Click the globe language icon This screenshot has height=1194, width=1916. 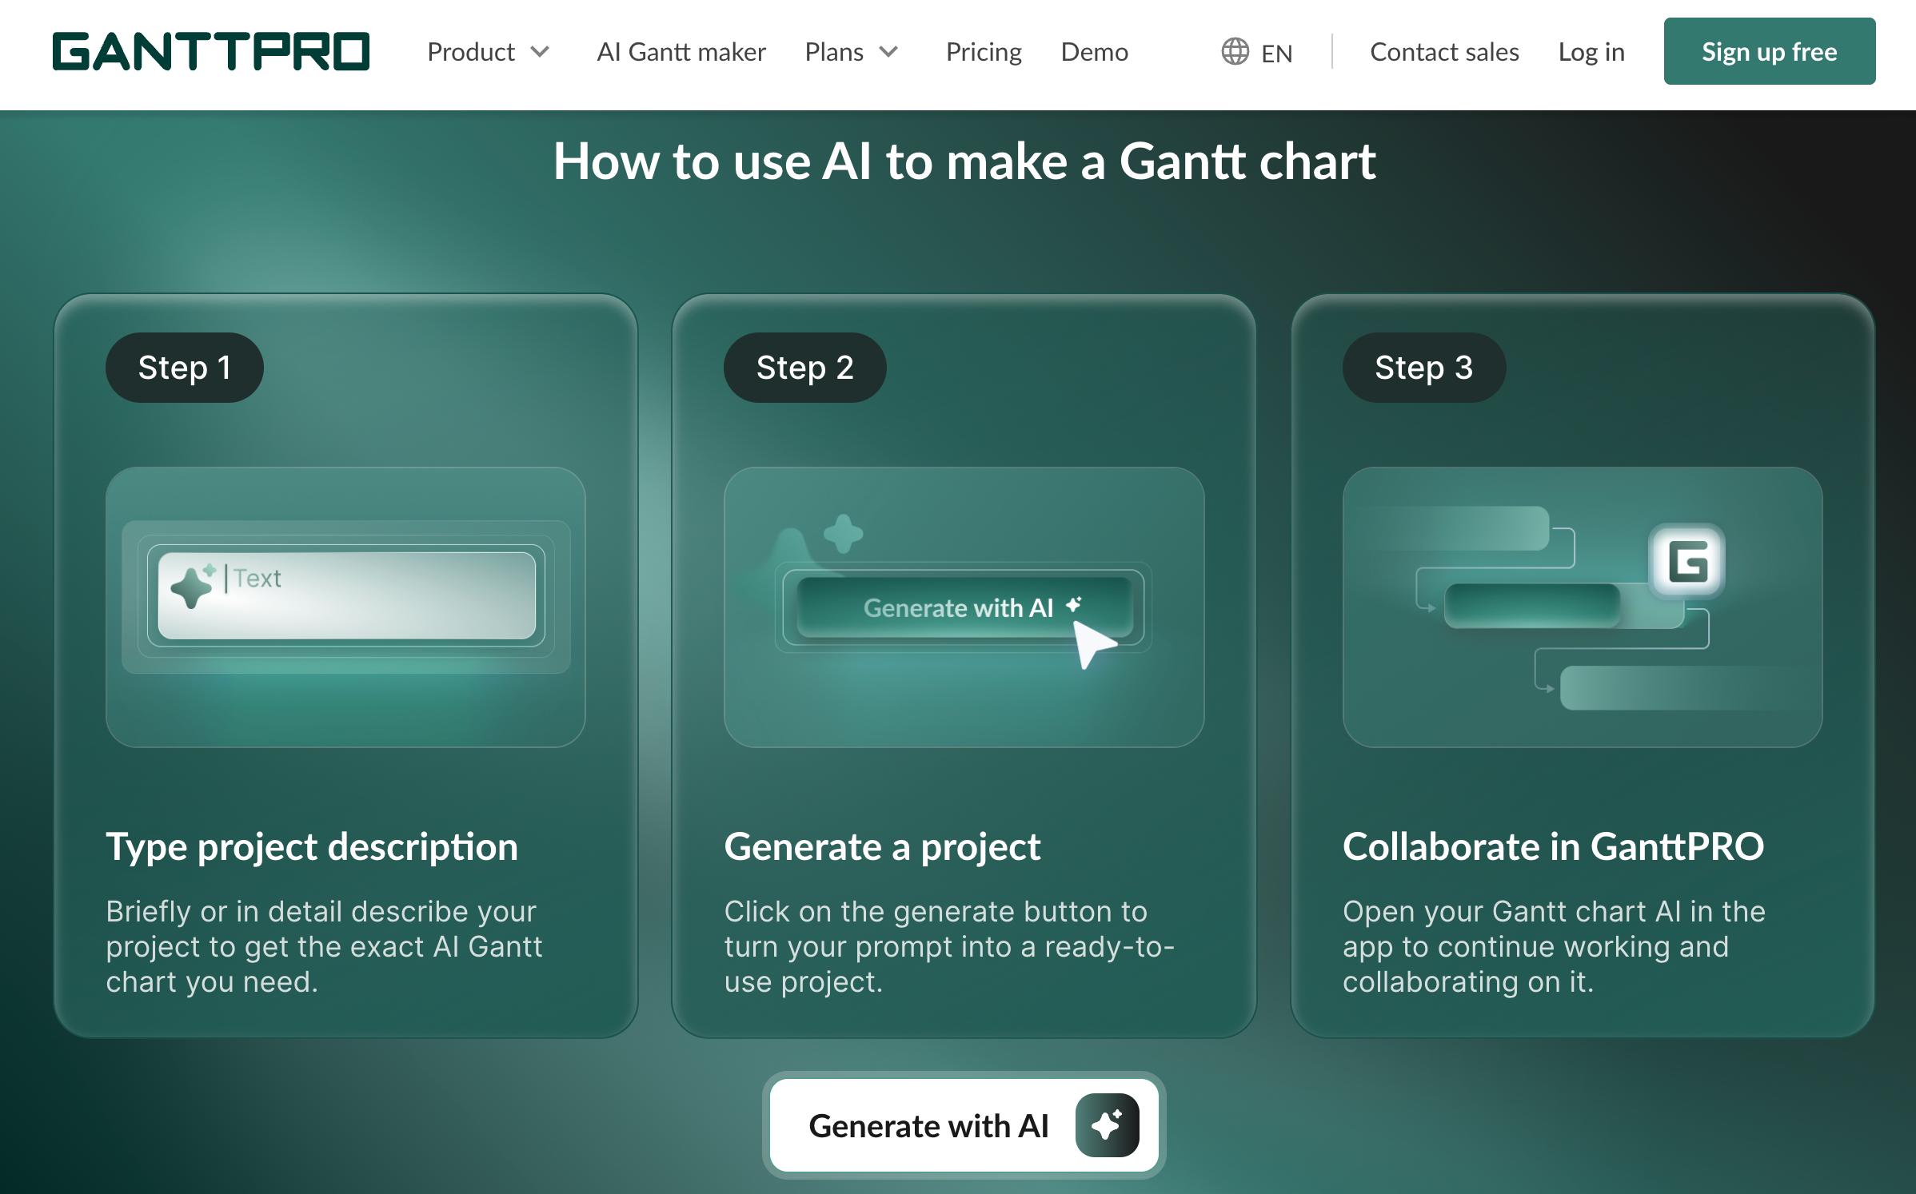1235,51
